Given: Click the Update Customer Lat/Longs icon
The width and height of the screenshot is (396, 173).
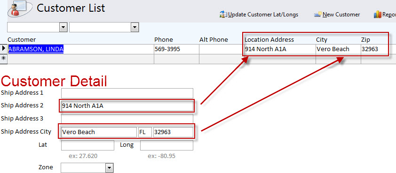Looking at the screenshot, I should 223,15.
